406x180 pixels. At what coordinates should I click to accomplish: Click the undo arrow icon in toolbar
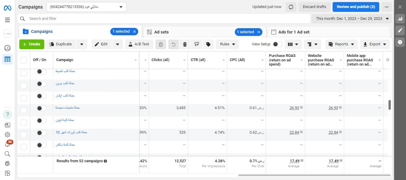click(x=173, y=44)
